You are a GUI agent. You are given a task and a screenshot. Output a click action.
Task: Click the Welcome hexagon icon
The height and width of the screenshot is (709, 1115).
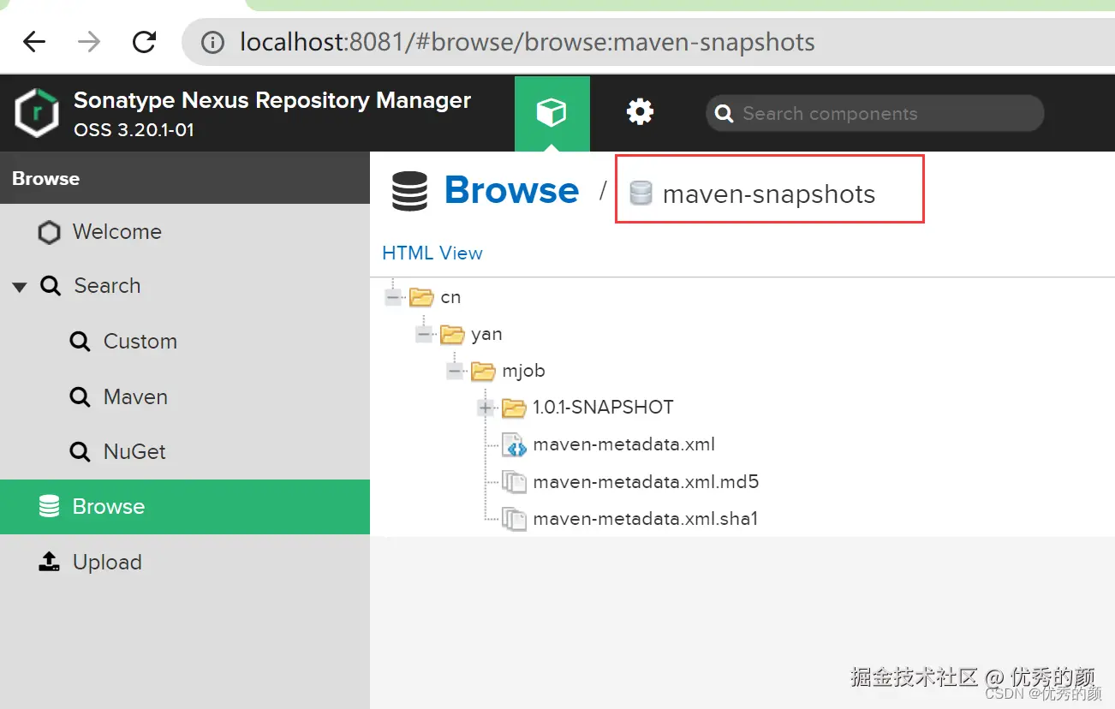click(49, 231)
